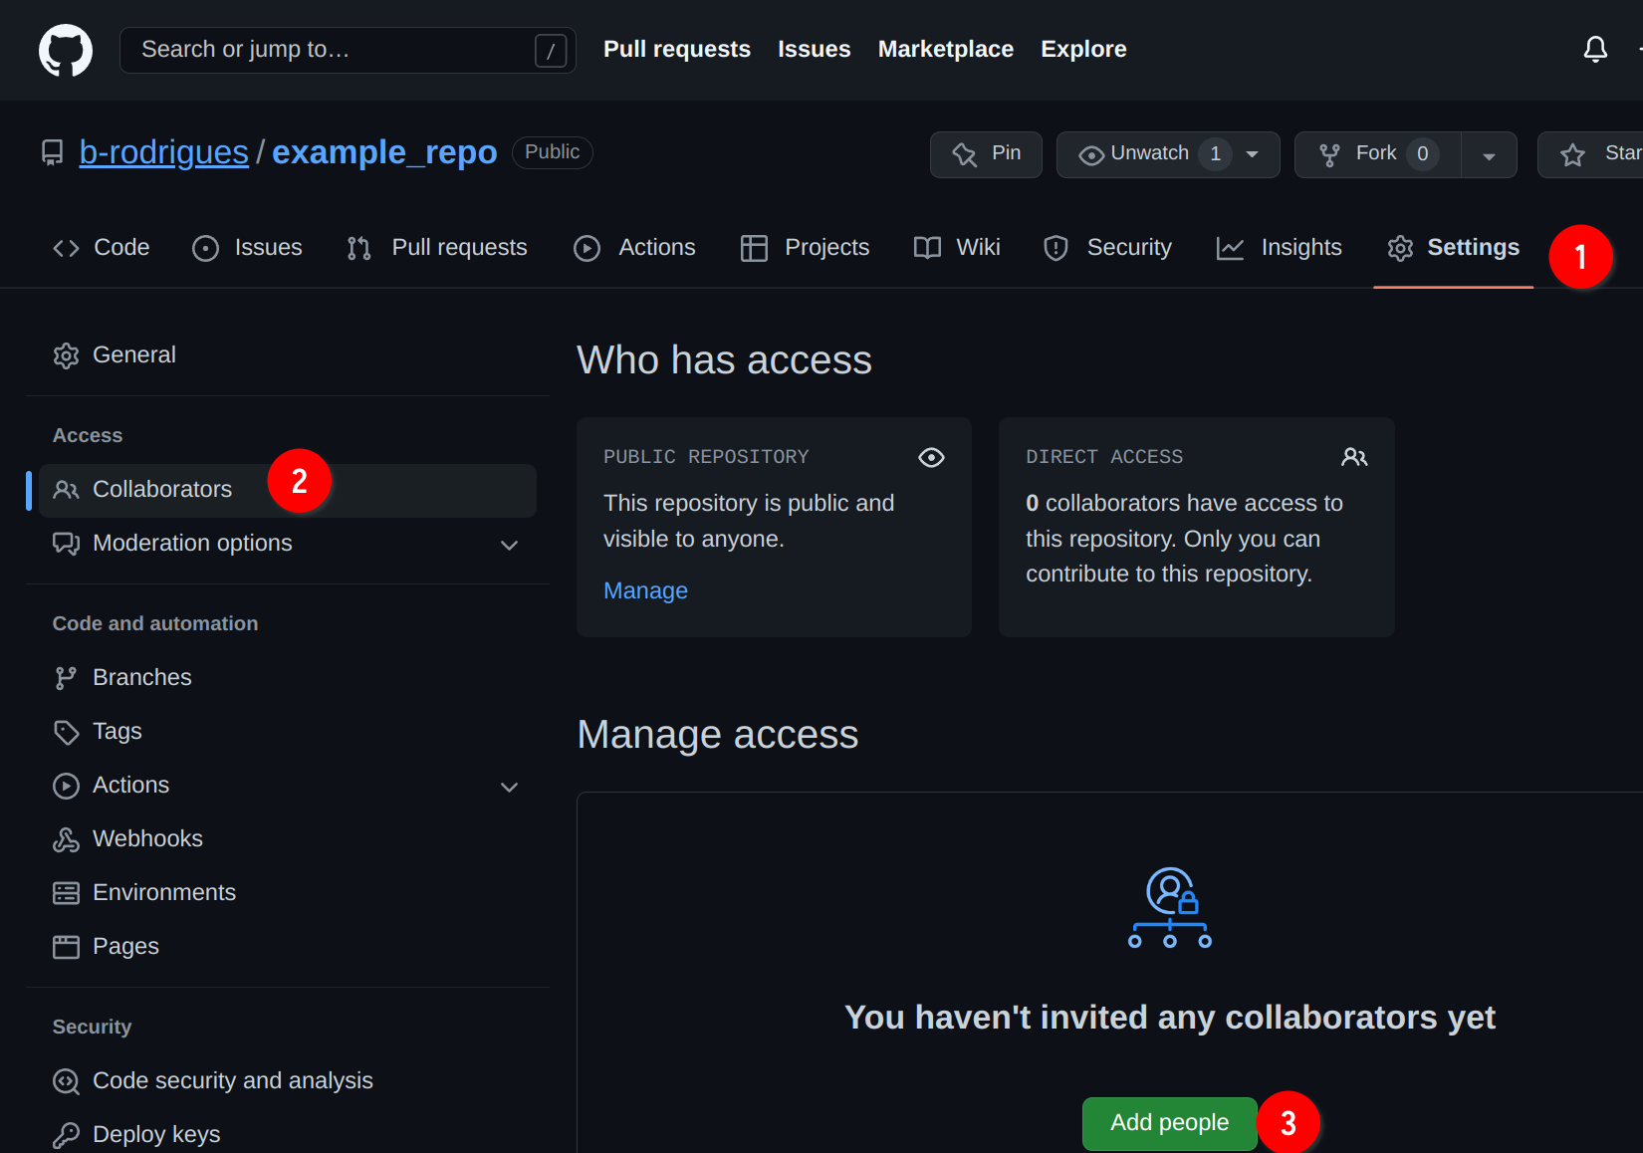Screen dimensions: 1643x1153
Task: Click the GitHub octocat logo
Action: pyautogui.click(x=66, y=50)
